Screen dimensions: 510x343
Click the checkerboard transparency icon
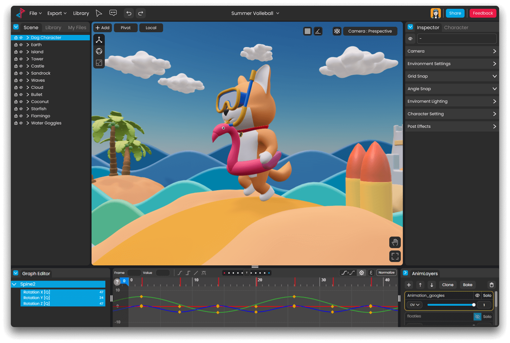pos(337,31)
